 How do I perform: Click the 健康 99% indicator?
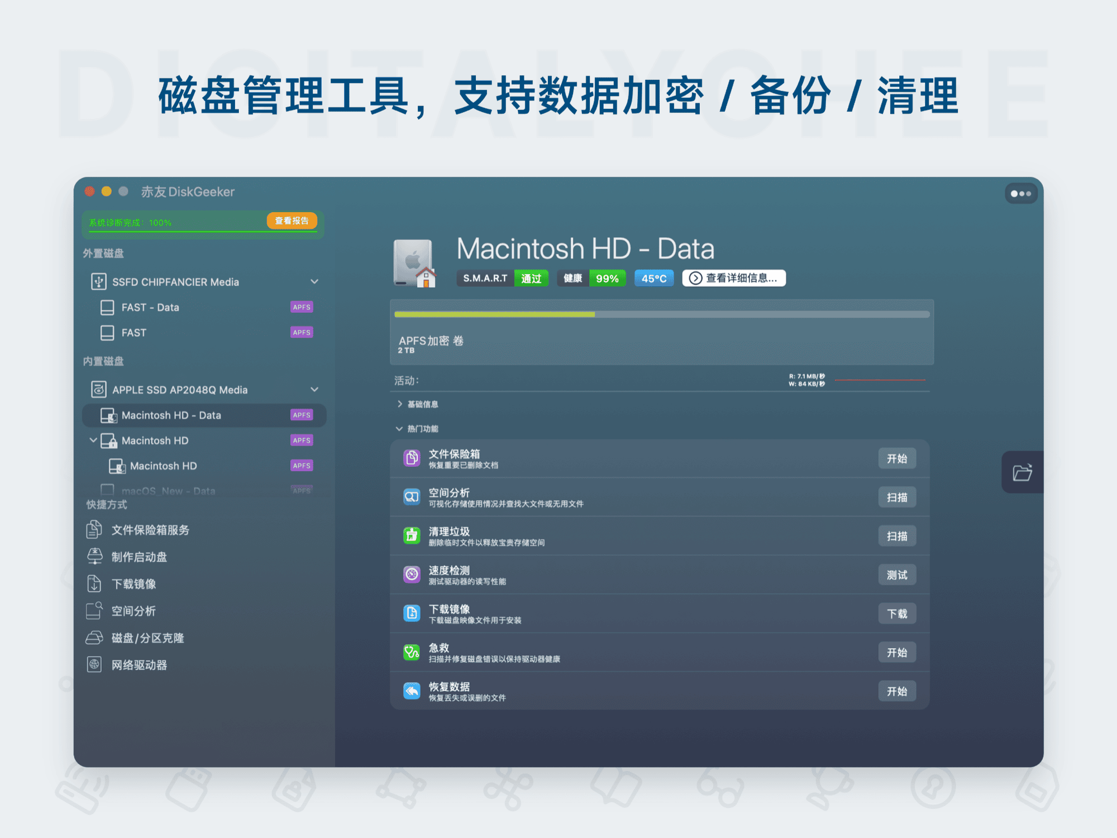590,277
